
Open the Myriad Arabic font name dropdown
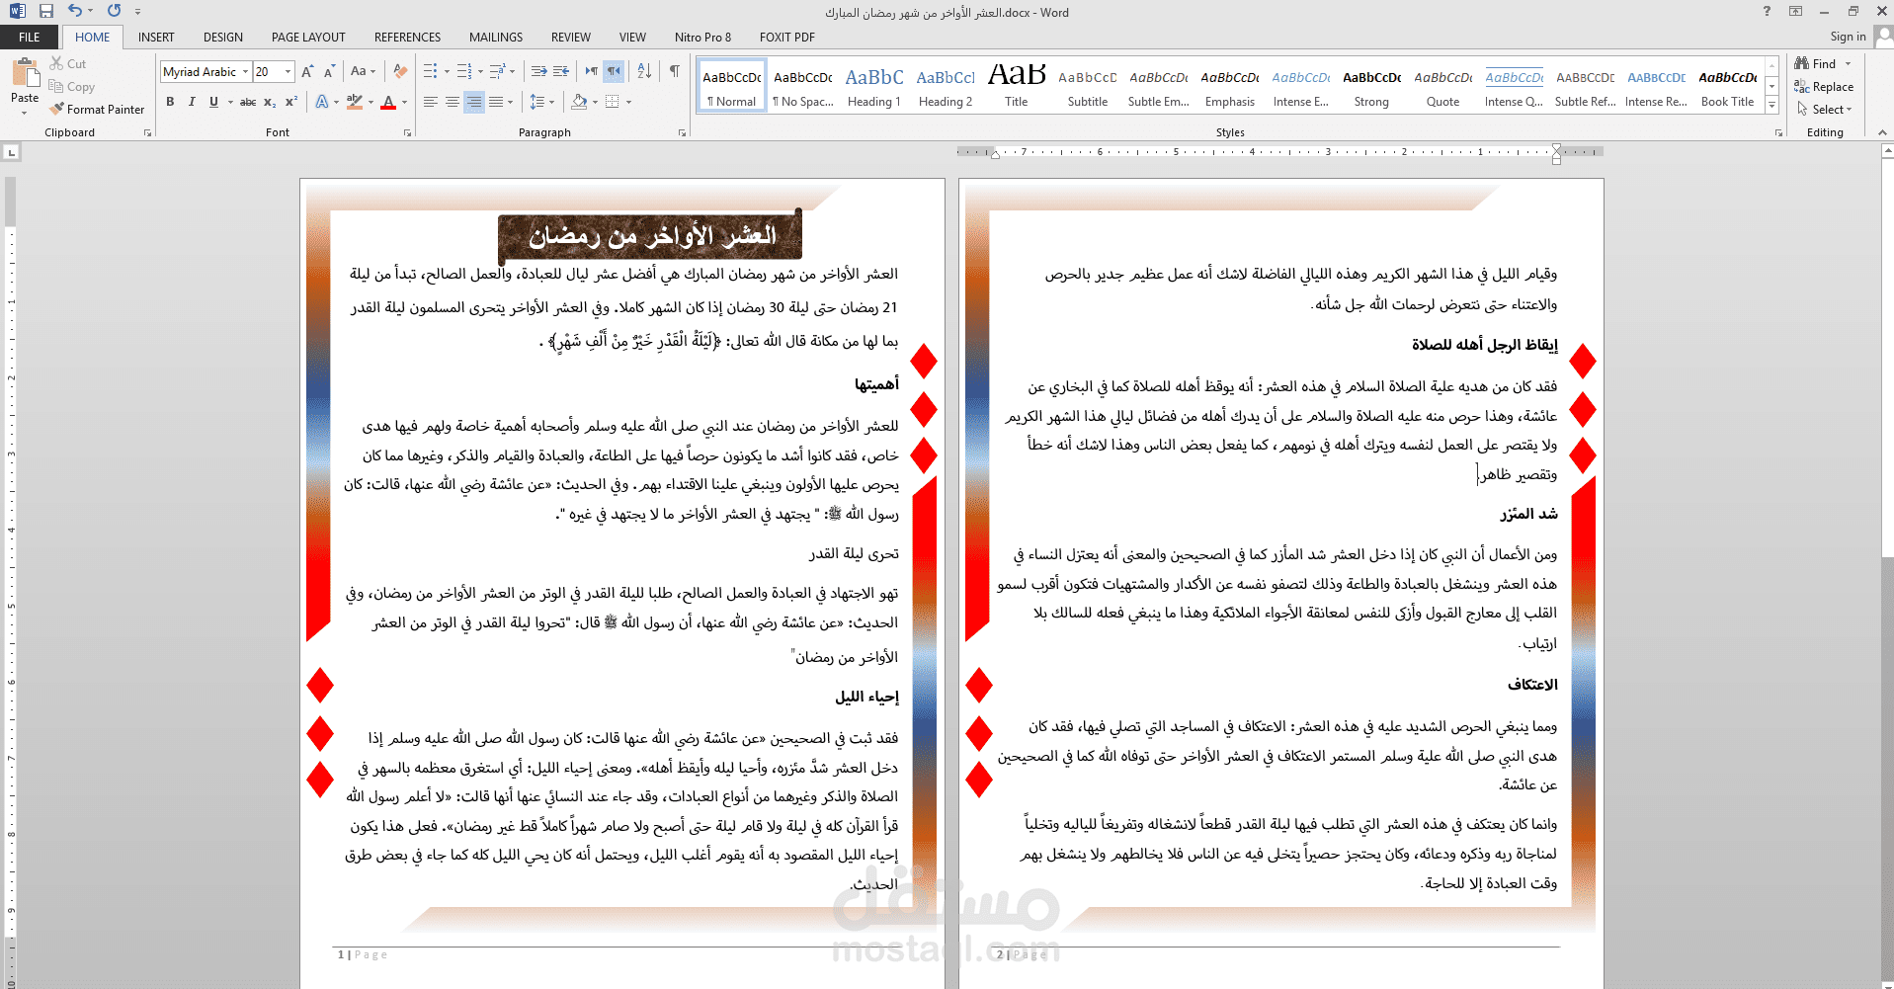(245, 72)
